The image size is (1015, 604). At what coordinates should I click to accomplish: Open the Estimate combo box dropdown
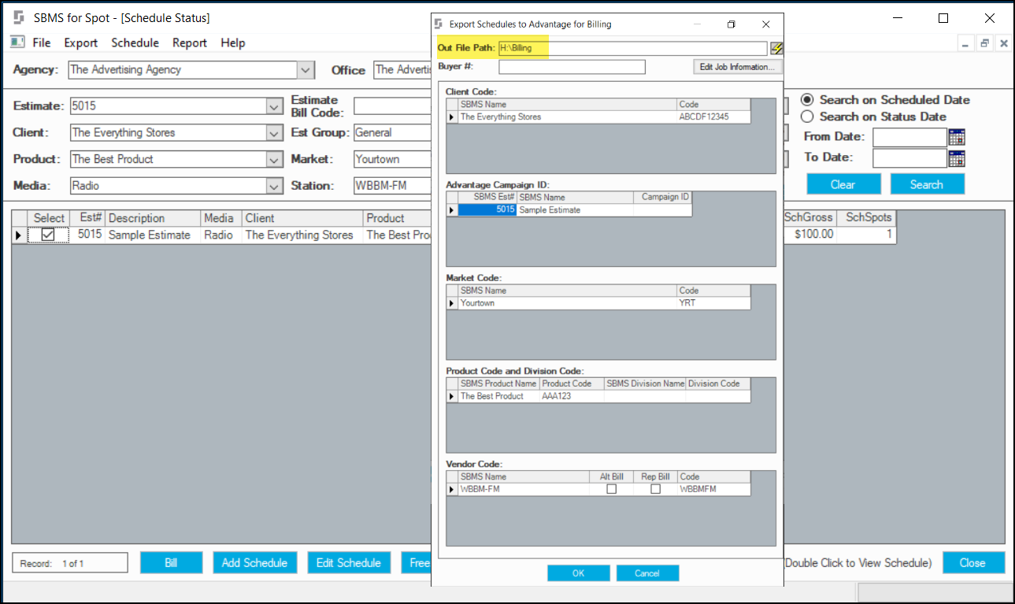point(274,106)
